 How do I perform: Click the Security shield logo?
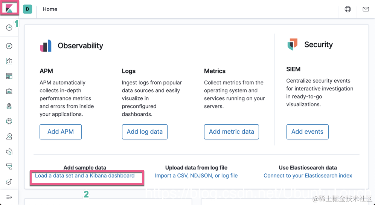tap(292, 44)
